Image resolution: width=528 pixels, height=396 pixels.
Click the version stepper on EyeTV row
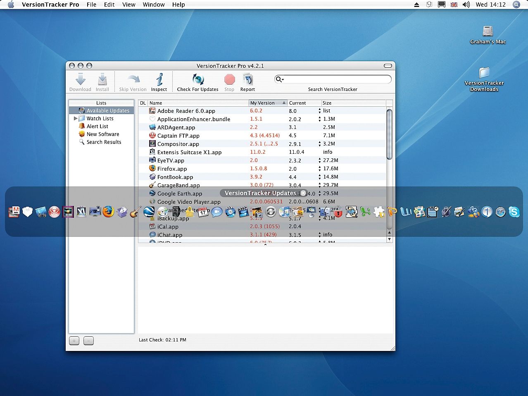tap(319, 160)
